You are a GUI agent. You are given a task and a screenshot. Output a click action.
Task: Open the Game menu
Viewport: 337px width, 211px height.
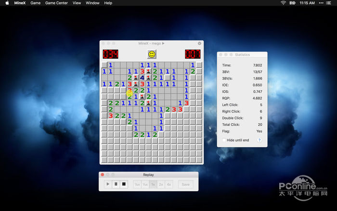coord(36,3)
